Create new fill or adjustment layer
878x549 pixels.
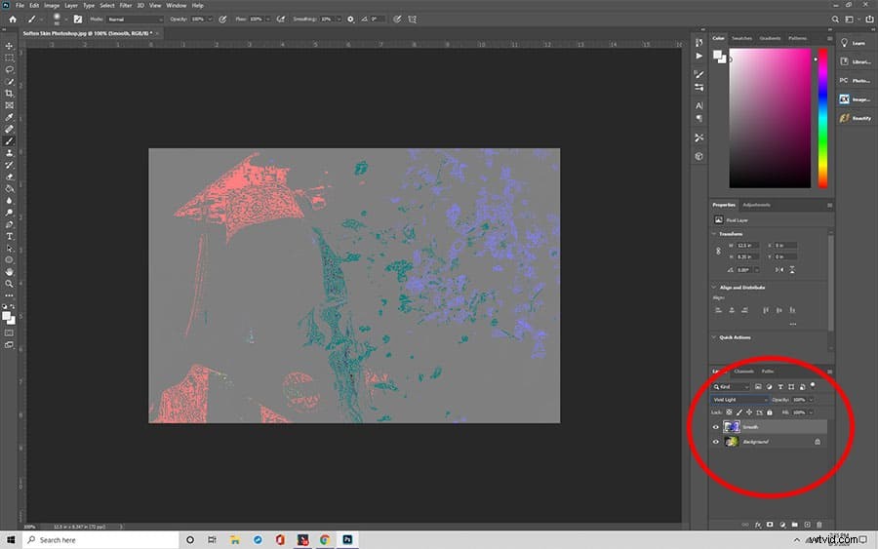(782, 525)
